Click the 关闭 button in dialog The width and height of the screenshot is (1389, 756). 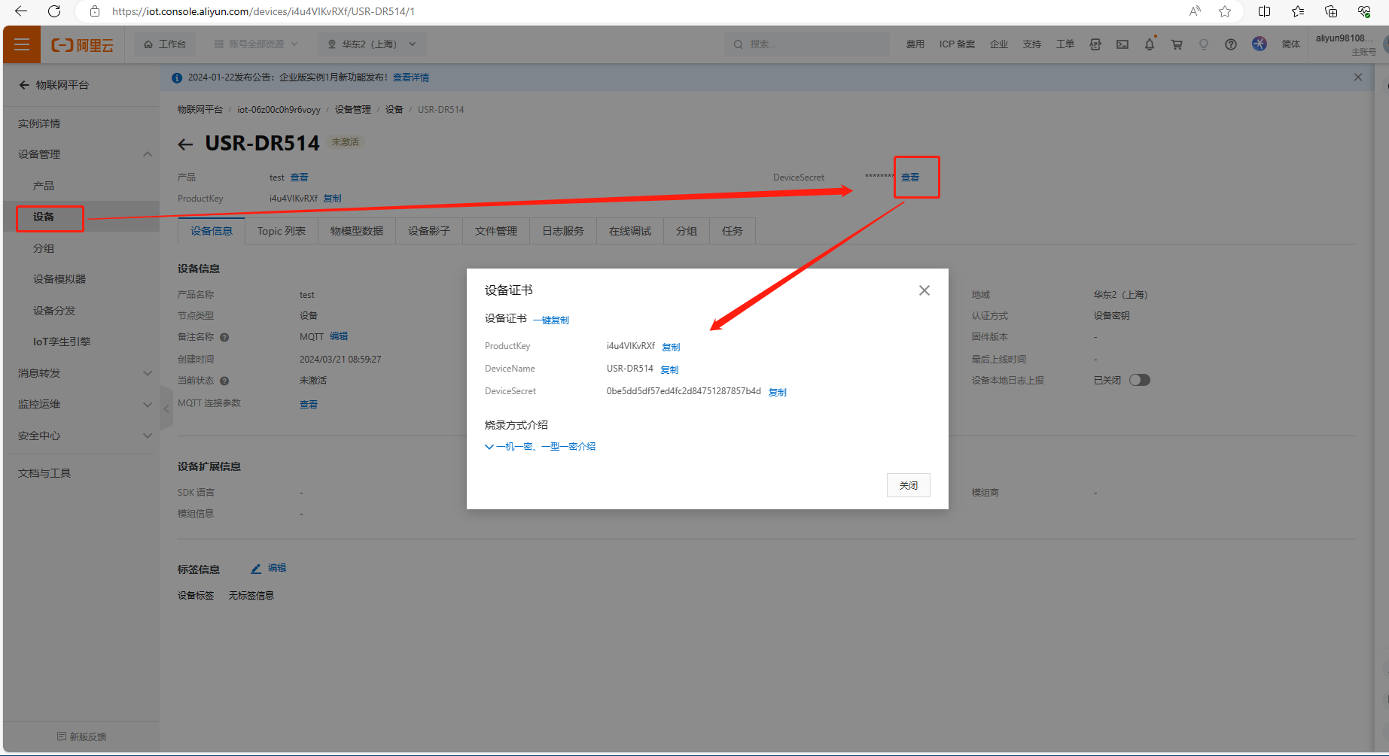[x=908, y=485]
